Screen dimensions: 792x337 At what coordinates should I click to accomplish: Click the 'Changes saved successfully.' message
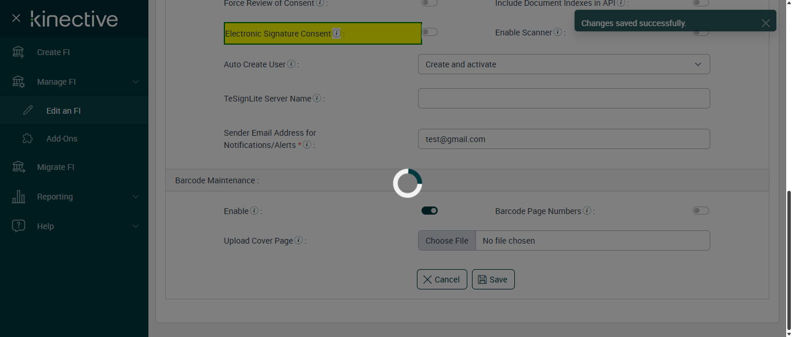[634, 23]
